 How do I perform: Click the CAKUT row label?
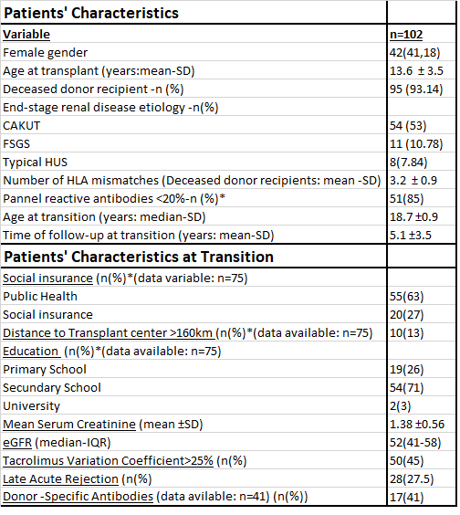[x=21, y=126]
